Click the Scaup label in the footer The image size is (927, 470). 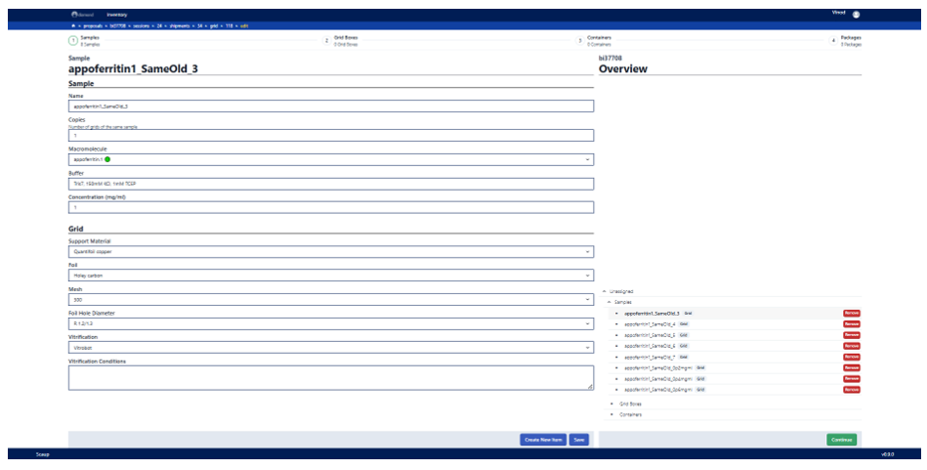pyautogui.click(x=42, y=454)
